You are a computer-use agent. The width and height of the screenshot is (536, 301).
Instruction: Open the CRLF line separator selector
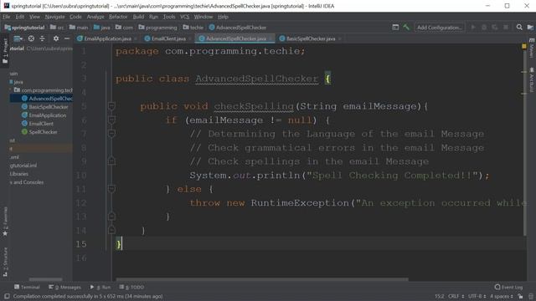click(x=456, y=296)
